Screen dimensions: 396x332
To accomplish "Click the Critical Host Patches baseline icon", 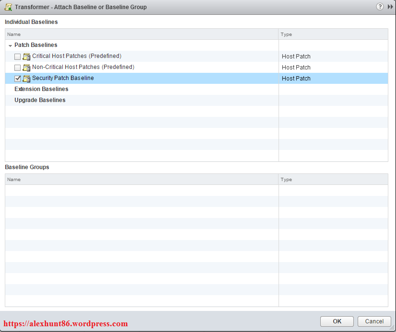I will [26, 57].
